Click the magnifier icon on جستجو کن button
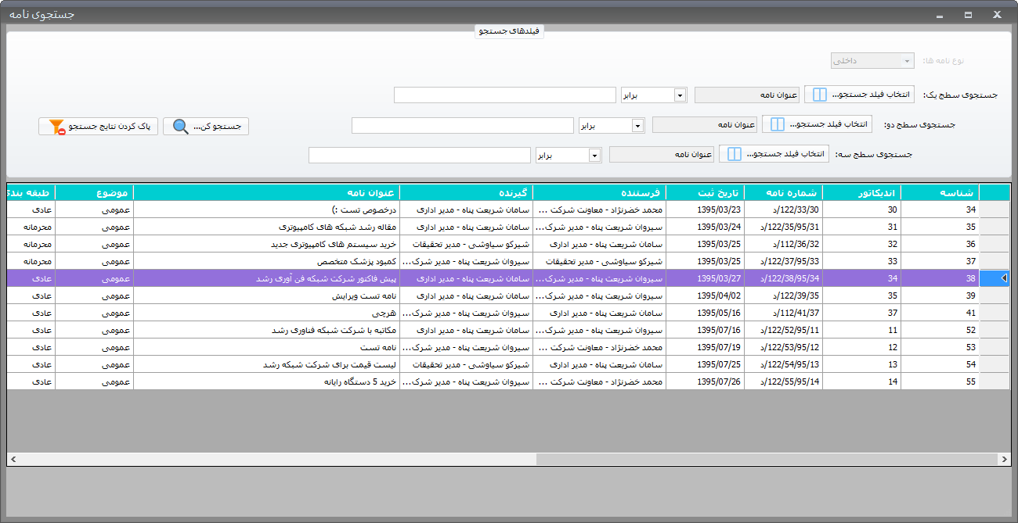 point(181,127)
